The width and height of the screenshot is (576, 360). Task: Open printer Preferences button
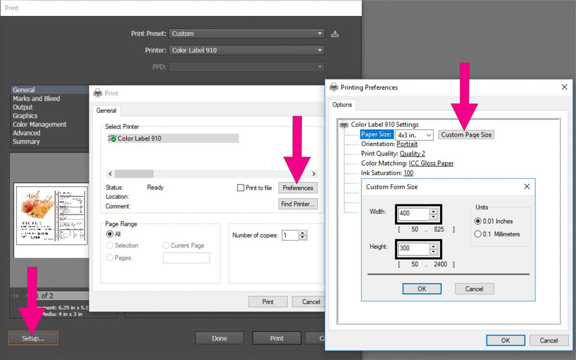click(x=298, y=188)
